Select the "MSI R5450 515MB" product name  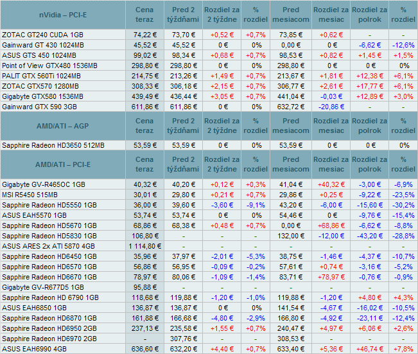30,195
